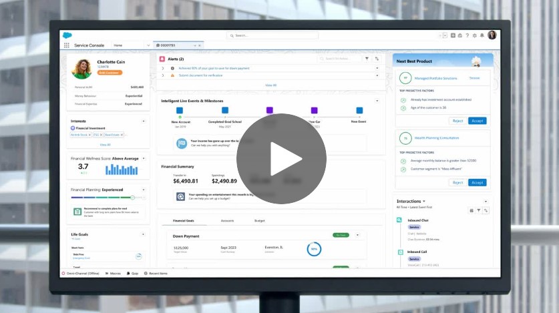This screenshot has width=559, height=313.
Task: Click the sort arrows icon in Alerts
Action: [x=377, y=59]
